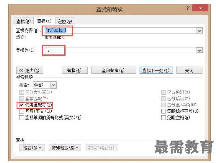The height and width of the screenshot is (163, 216).
Task: Open the 定位(G) tab
Action: [x=65, y=21]
